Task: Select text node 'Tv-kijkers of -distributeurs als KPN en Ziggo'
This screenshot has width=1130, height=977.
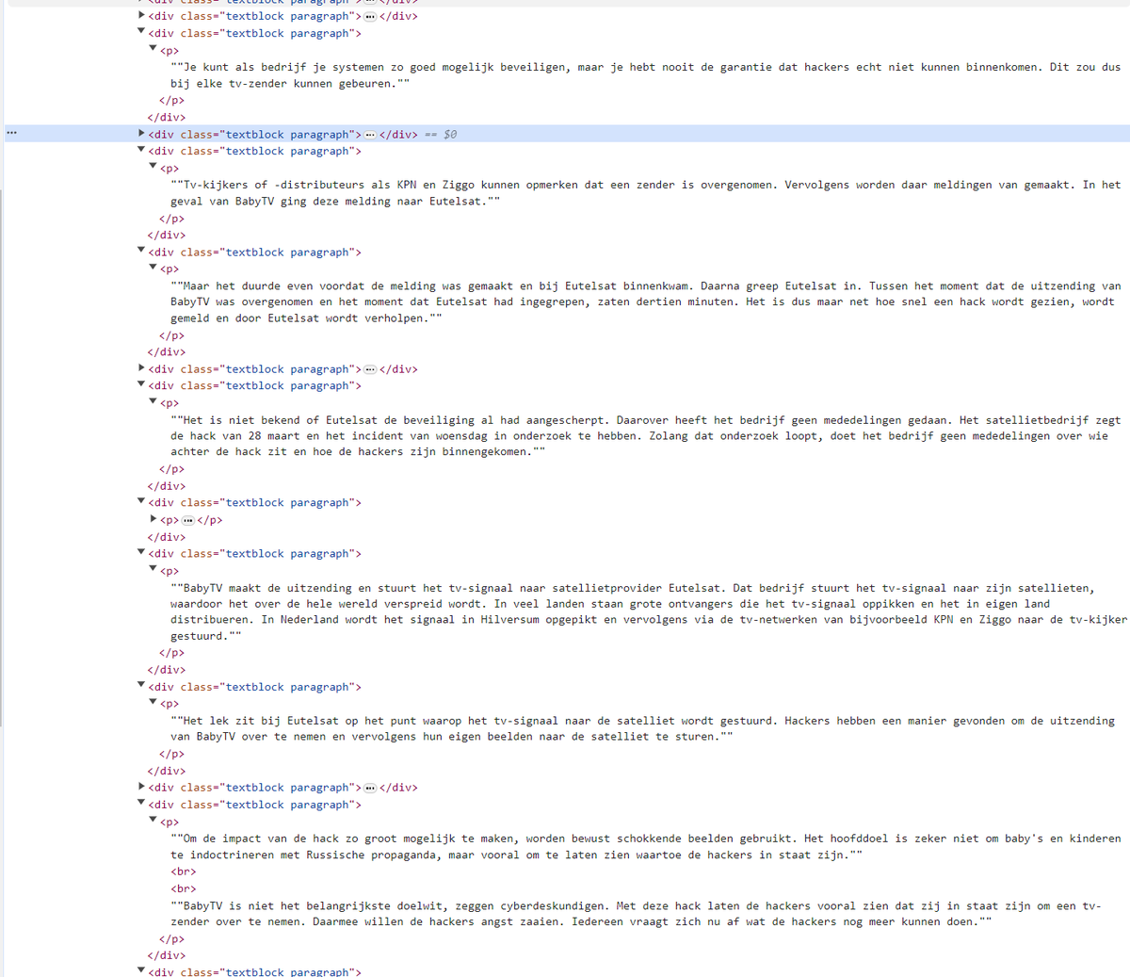Action: (646, 193)
